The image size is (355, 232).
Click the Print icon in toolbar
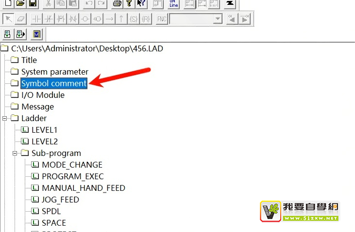point(117,3)
